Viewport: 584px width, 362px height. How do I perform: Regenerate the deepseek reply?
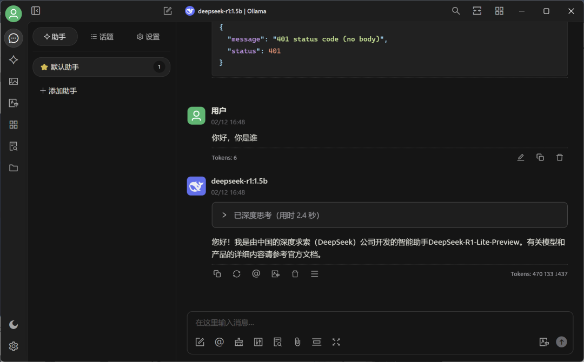pyautogui.click(x=236, y=274)
